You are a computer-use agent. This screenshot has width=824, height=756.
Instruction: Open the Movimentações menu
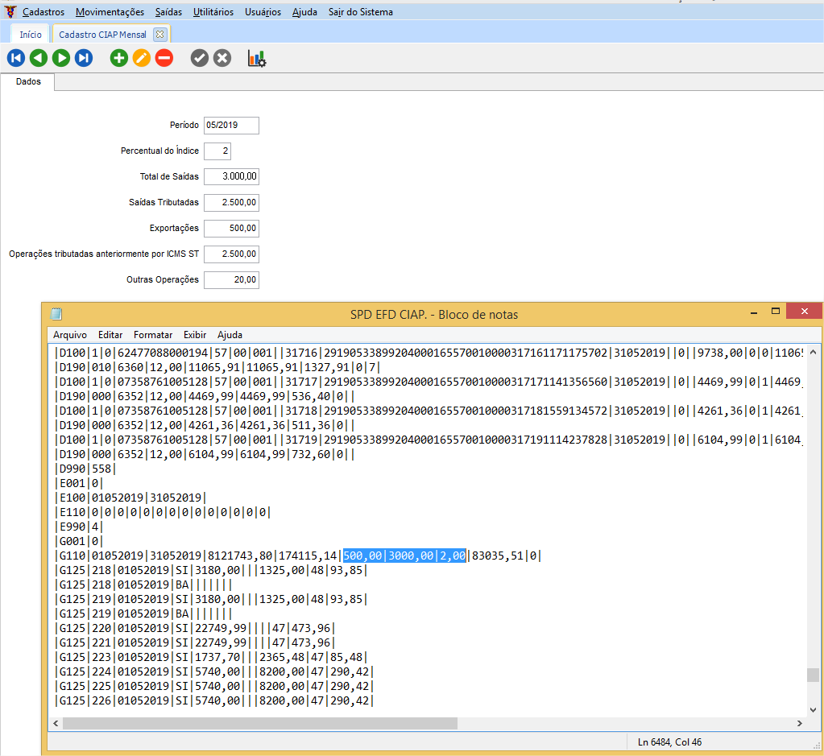pos(110,12)
